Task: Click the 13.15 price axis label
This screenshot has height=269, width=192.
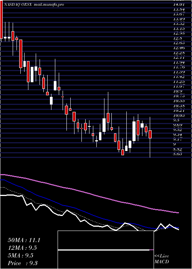Action: (179, 29)
